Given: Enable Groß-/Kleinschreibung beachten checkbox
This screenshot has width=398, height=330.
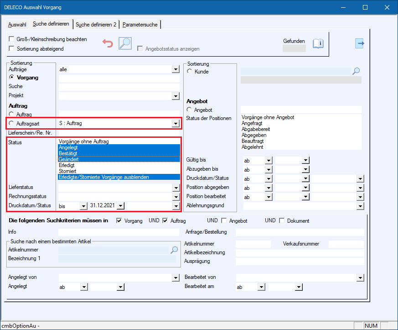Looking at the screenshot, I should coord(12,39).
